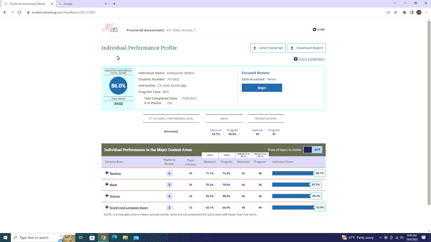Toggle the browser side panel icon
The width and height of the screenshot is (431, 242).
click(x=412, y=12)
